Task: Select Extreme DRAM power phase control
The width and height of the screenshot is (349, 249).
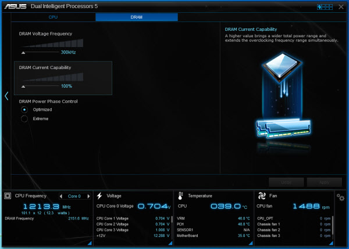Action: (x=24, y=119)
